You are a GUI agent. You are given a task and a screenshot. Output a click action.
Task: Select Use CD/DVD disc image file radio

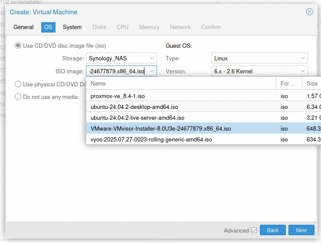point(18,46)
